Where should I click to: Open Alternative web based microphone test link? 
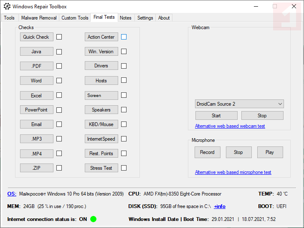233,172
